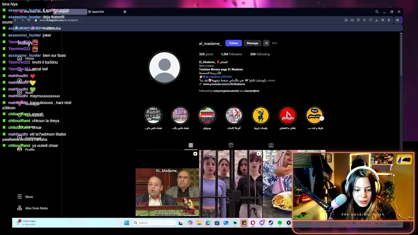Open the علاش ما للحنش story highlight

287,116
